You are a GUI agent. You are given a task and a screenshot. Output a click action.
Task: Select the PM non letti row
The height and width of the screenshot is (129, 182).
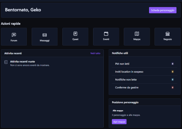(145, 64)
